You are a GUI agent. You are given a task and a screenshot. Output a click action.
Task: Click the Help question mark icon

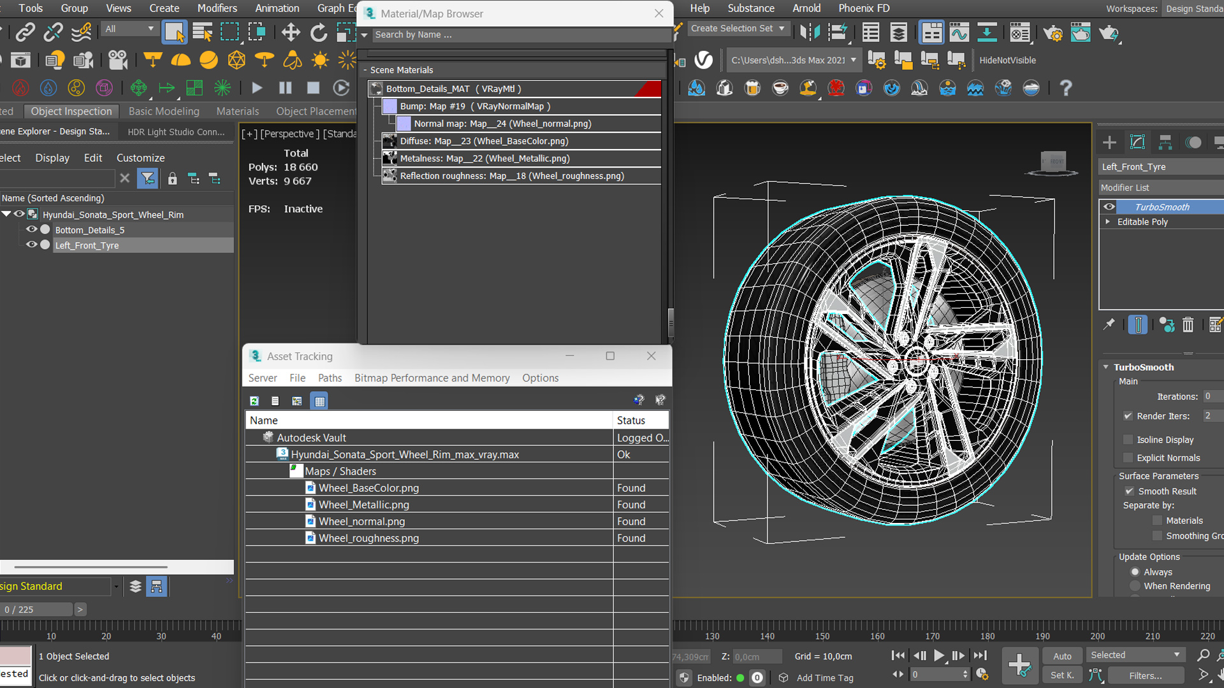click(1065, 88)
